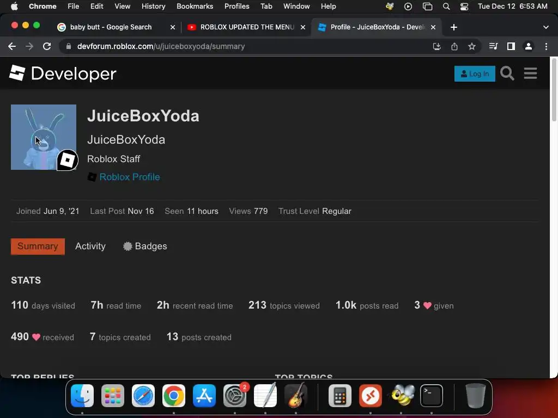This screenshot has height=418, width=558.
Task: Open TextEdit from the Dock
Action: [x=265, y=395]
